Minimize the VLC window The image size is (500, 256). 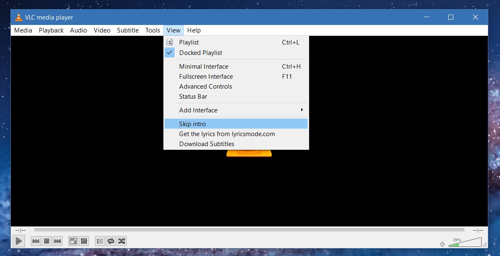point(426,17)
